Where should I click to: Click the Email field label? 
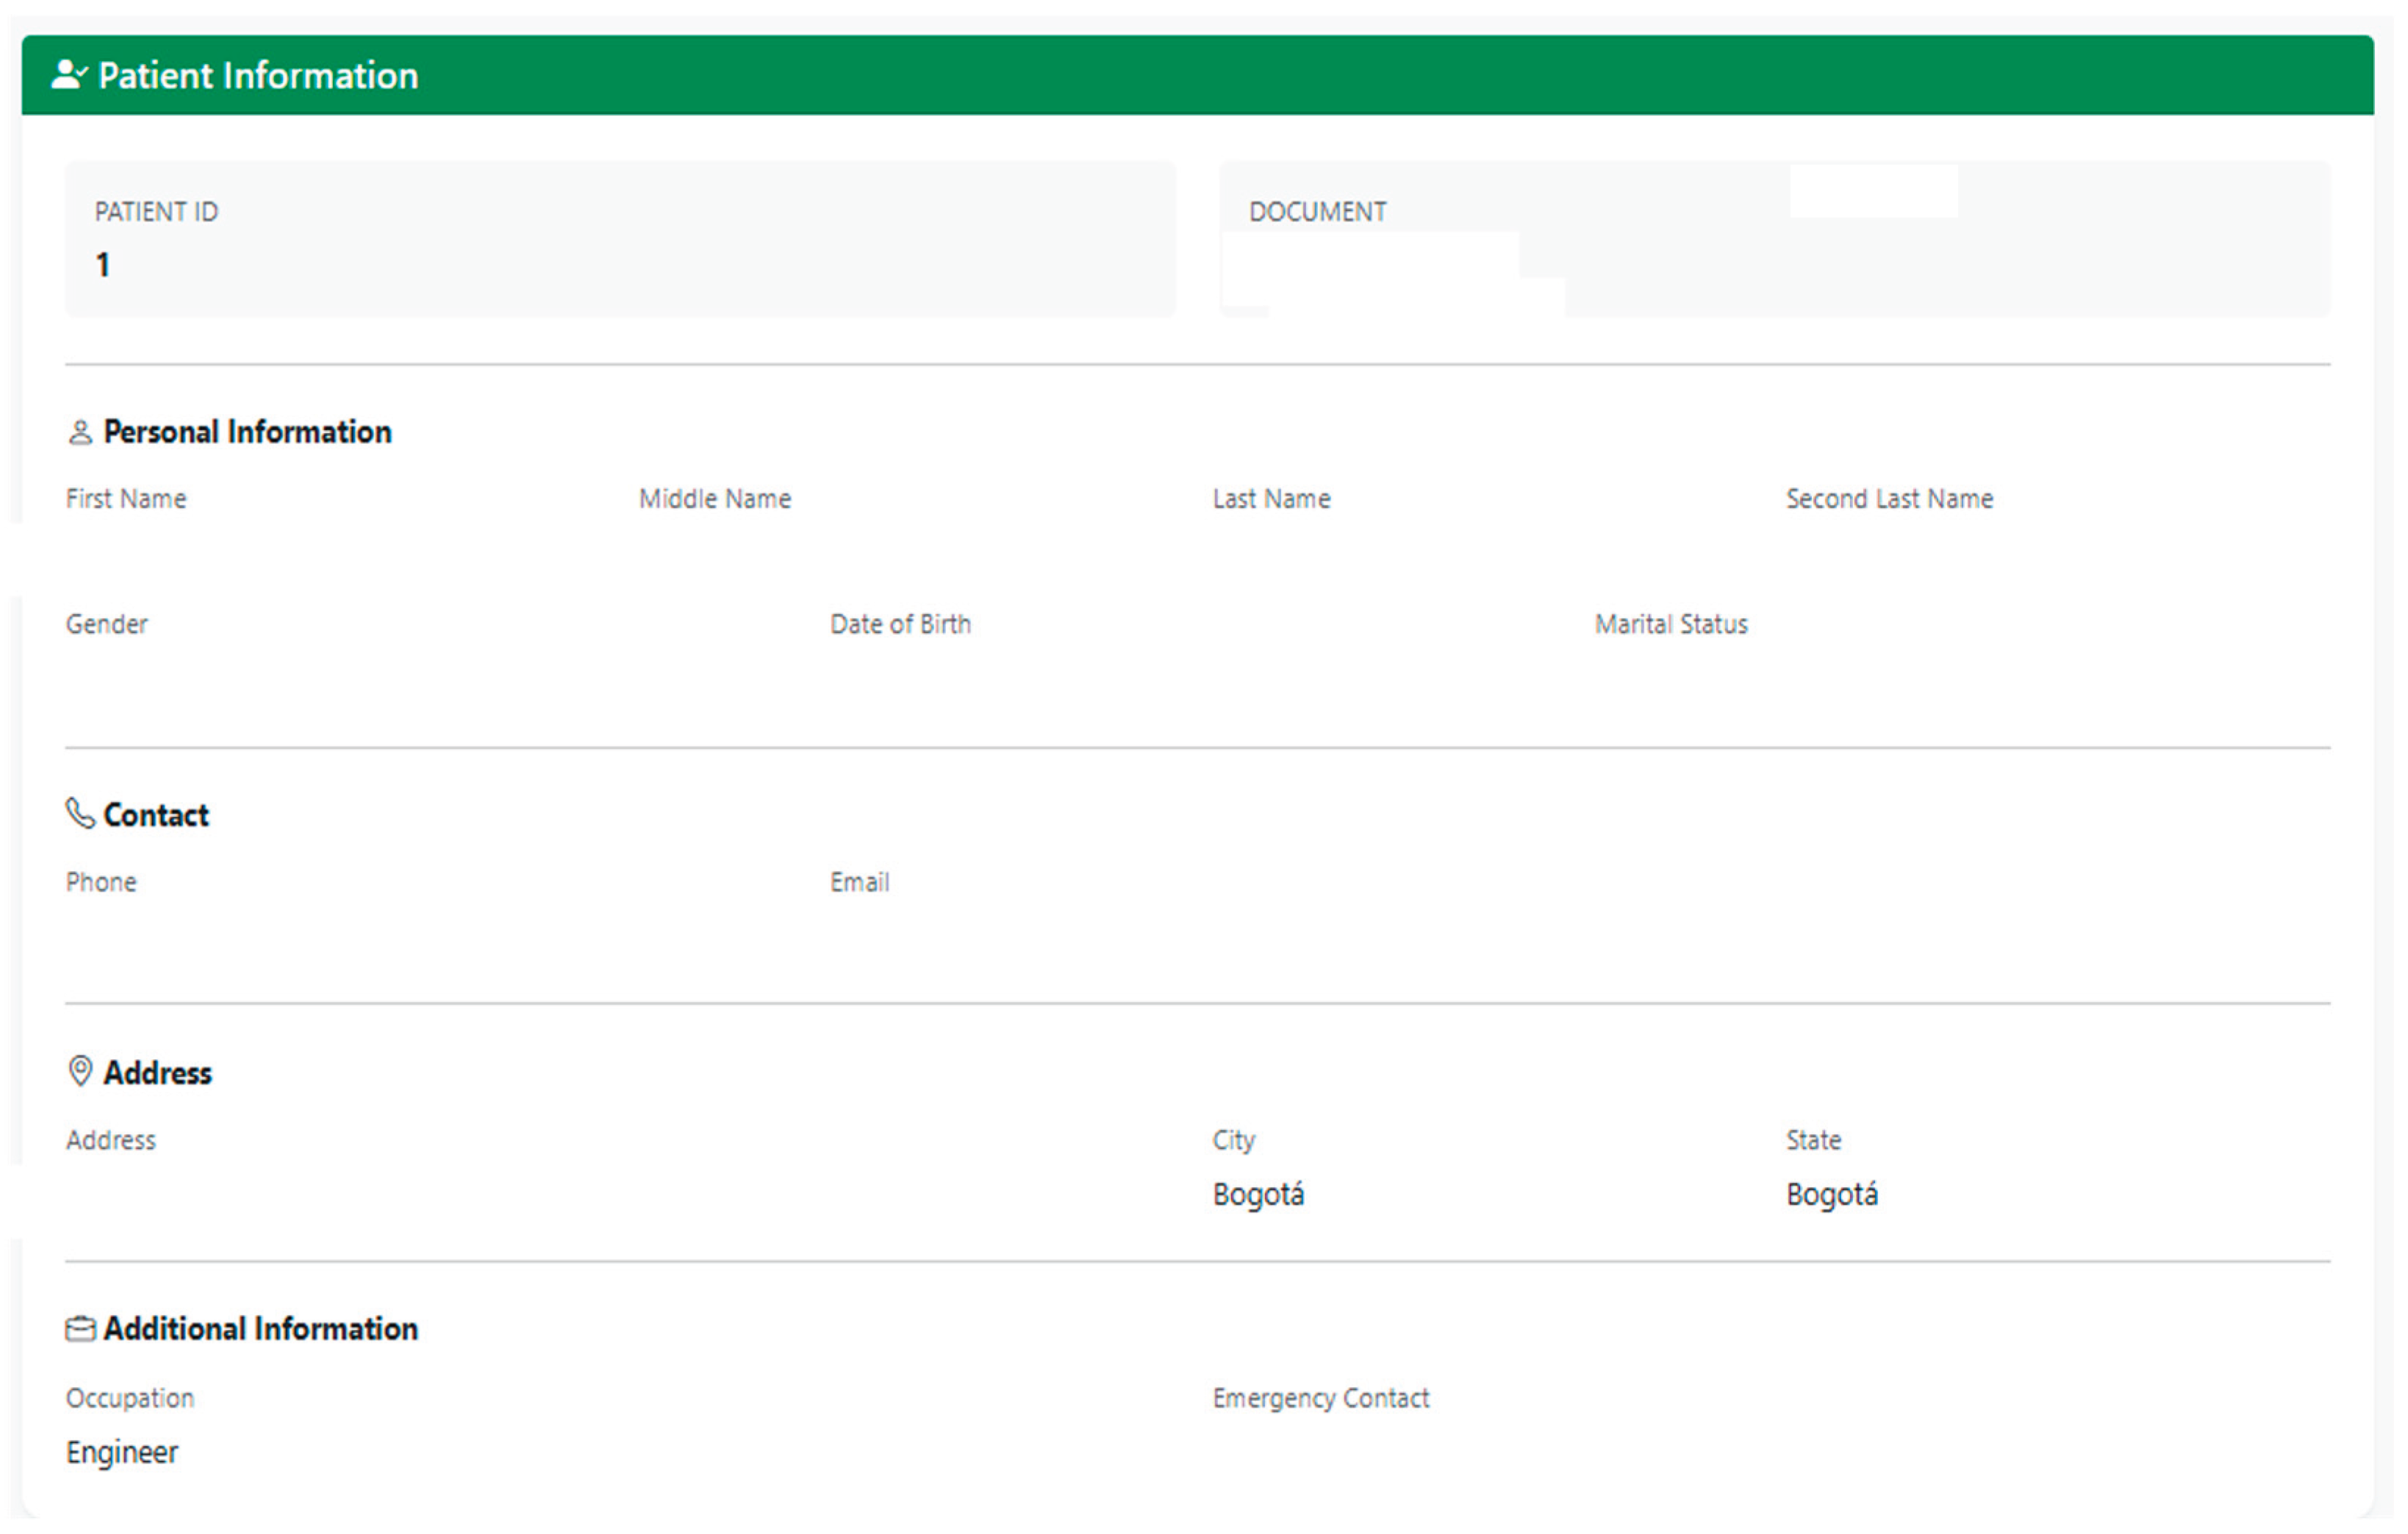[x=859, y=883]
